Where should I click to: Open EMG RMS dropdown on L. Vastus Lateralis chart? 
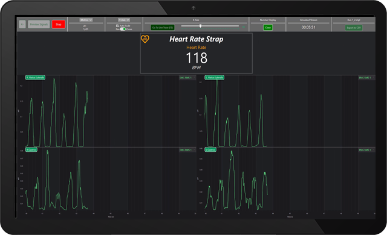366,78
